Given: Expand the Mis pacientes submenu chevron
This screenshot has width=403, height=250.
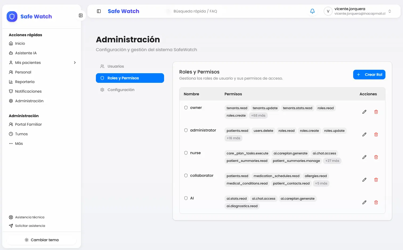Looking at the screenshot, I should click(75, 63).
